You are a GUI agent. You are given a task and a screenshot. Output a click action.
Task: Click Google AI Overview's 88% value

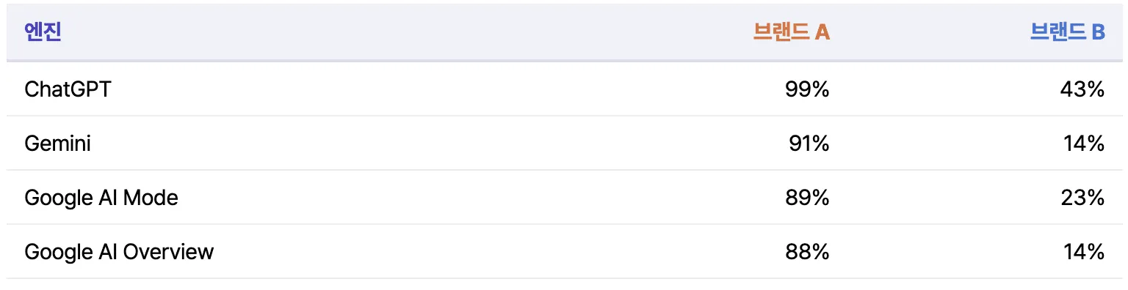click(x=806, y=252)
